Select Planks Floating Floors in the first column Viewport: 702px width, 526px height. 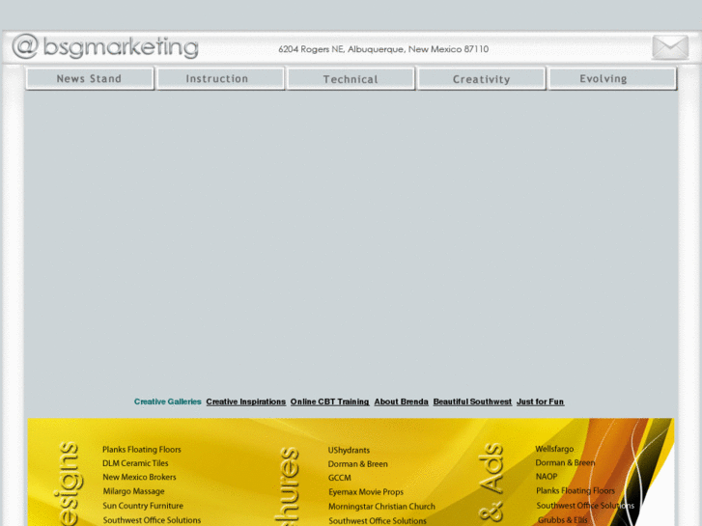142,450
